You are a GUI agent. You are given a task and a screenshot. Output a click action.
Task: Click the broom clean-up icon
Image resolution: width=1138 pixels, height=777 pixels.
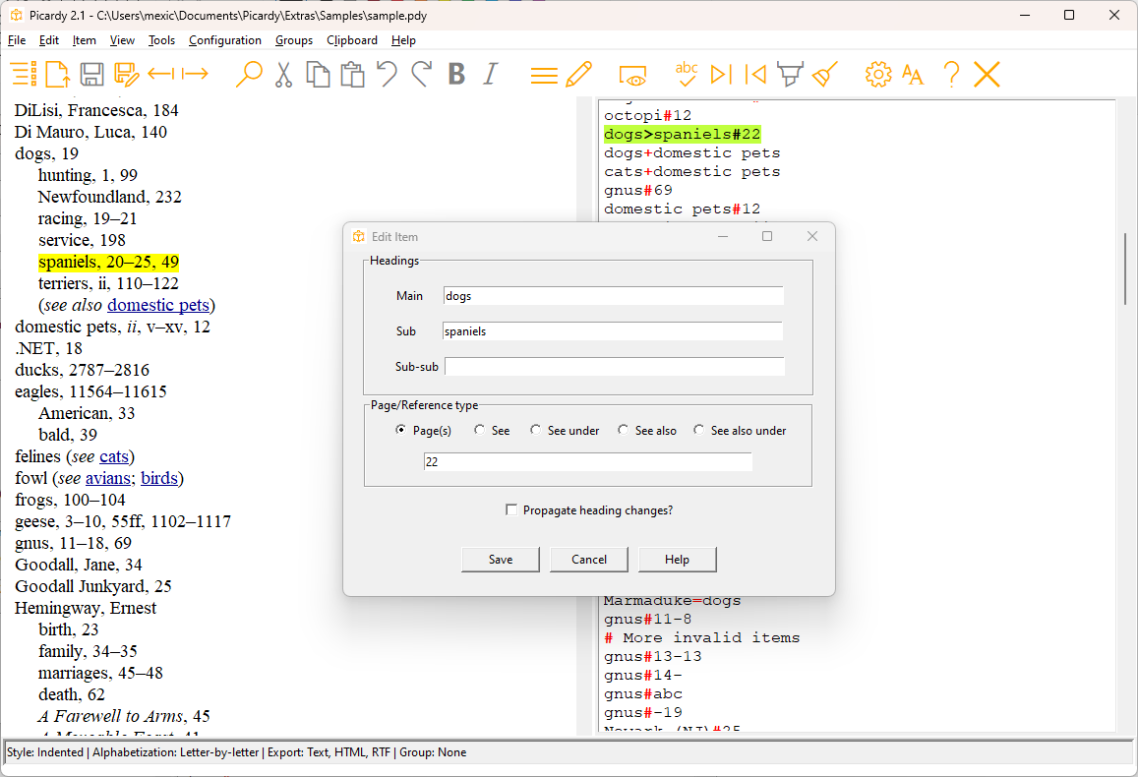(824, 74)
